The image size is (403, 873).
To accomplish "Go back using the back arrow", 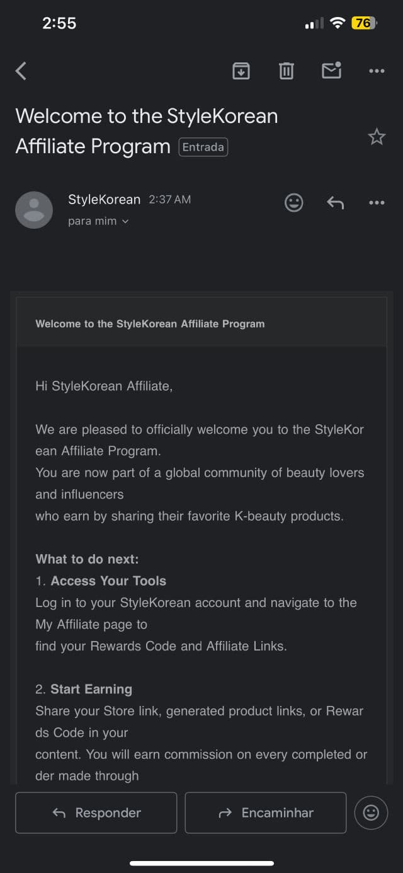I will pyautogui.click(x=21, y=71).
